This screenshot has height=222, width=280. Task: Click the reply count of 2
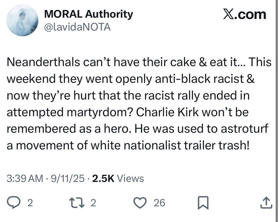29,202
